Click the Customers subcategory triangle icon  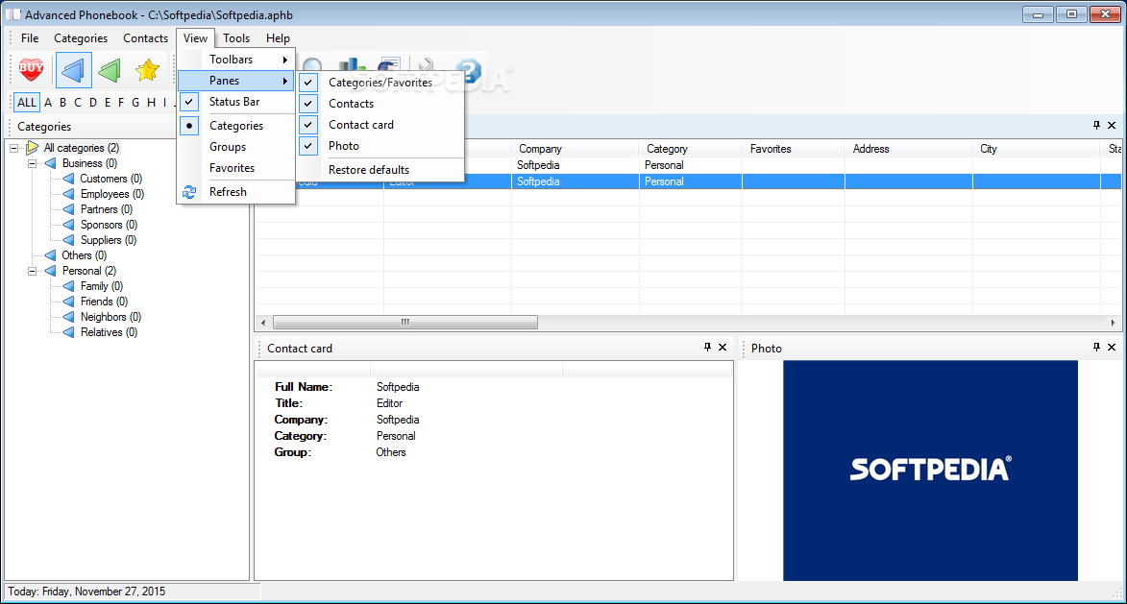click(x=68, y=178)
